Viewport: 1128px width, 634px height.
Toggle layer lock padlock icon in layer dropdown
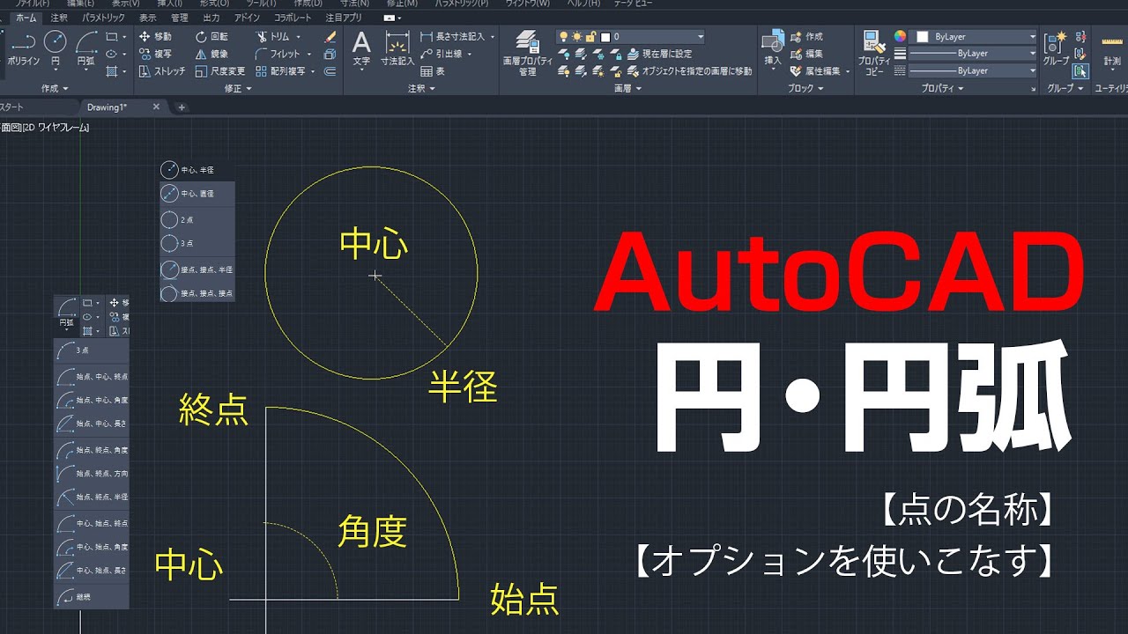[590, 37]
